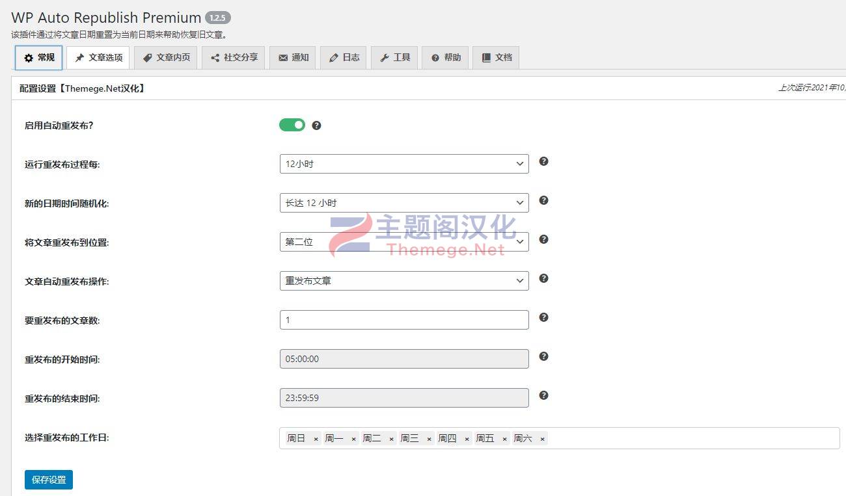The width and height of the screenshot is (846, 496).
Task: Click the 保存设置 button
Action: [49, 480]
